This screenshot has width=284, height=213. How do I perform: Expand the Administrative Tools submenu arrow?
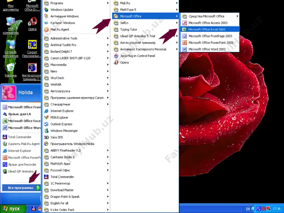click(108, 38)
